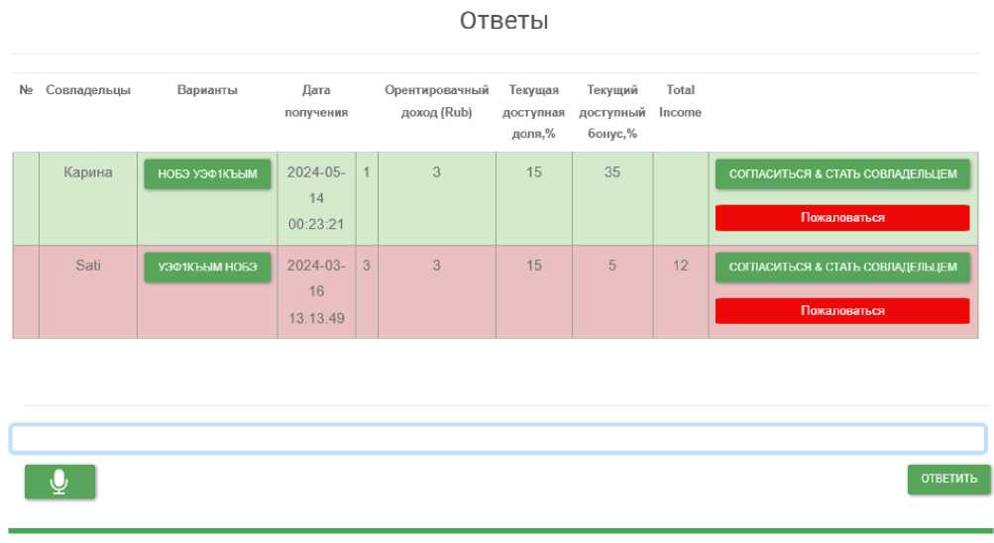Click the Total Income value 12 in Sati's row
The image size is (994, 543).
click(681, 266)
